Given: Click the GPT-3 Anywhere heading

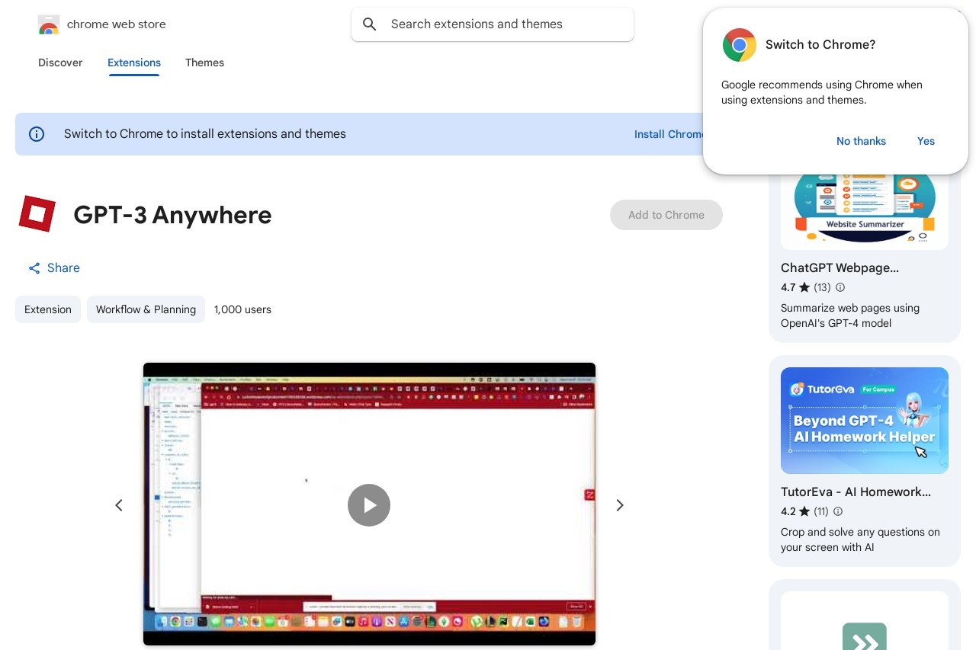Looking at the screenshot, I should tap(172, 215).
